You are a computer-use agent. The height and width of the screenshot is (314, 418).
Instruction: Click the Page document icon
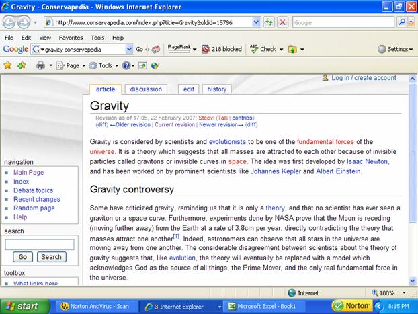pos(60,65)
